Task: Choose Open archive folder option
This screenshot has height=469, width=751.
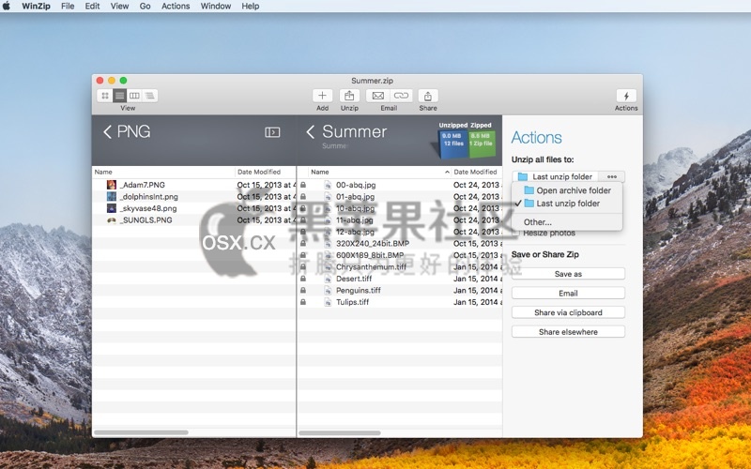Action: point(567,190)
